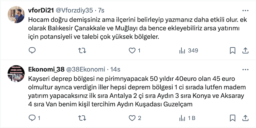This screenshot has height=128, width=256.
Task: Open Ekonomi_38's profile avatar
Action: (x=16, y=74)
